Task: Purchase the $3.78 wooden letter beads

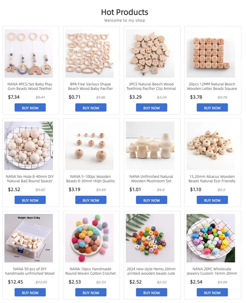Action: click(212, 108)
